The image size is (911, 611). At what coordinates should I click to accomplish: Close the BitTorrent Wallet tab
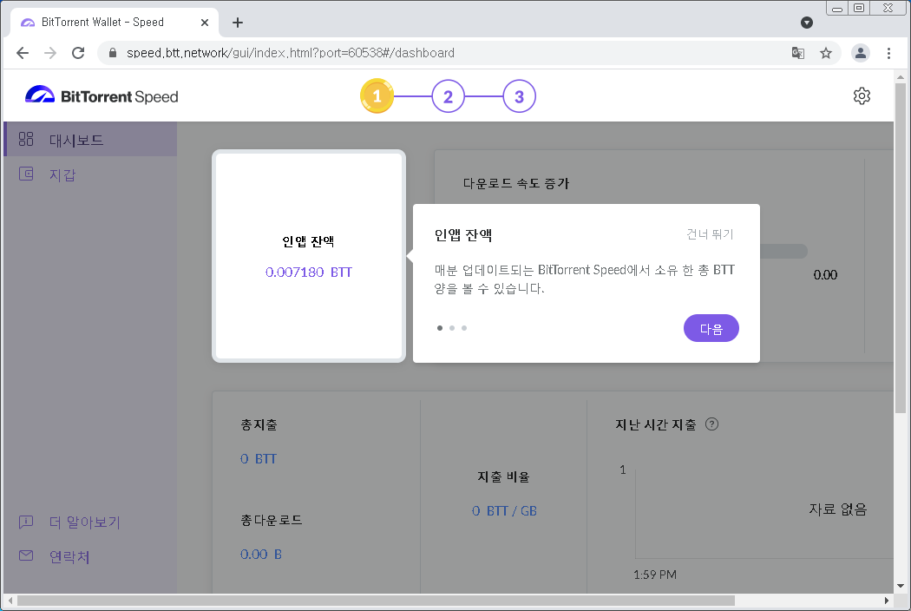[205, 23]
